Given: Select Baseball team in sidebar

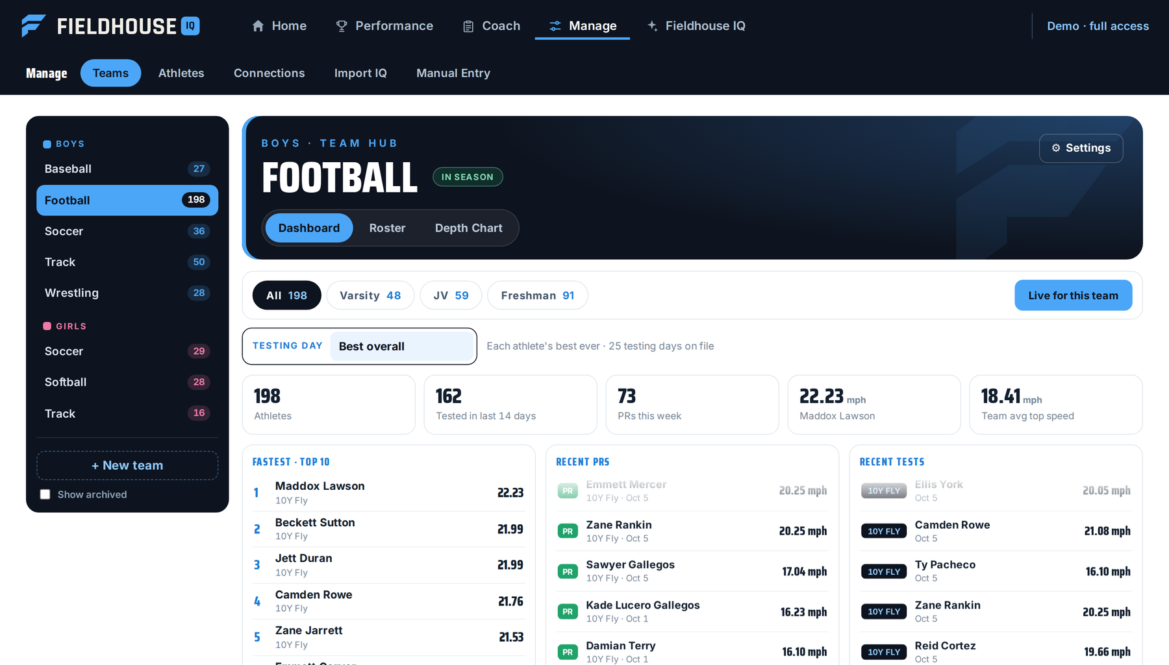Looking at the screenshot, I should pyautogui.click(x=127, y=169).
